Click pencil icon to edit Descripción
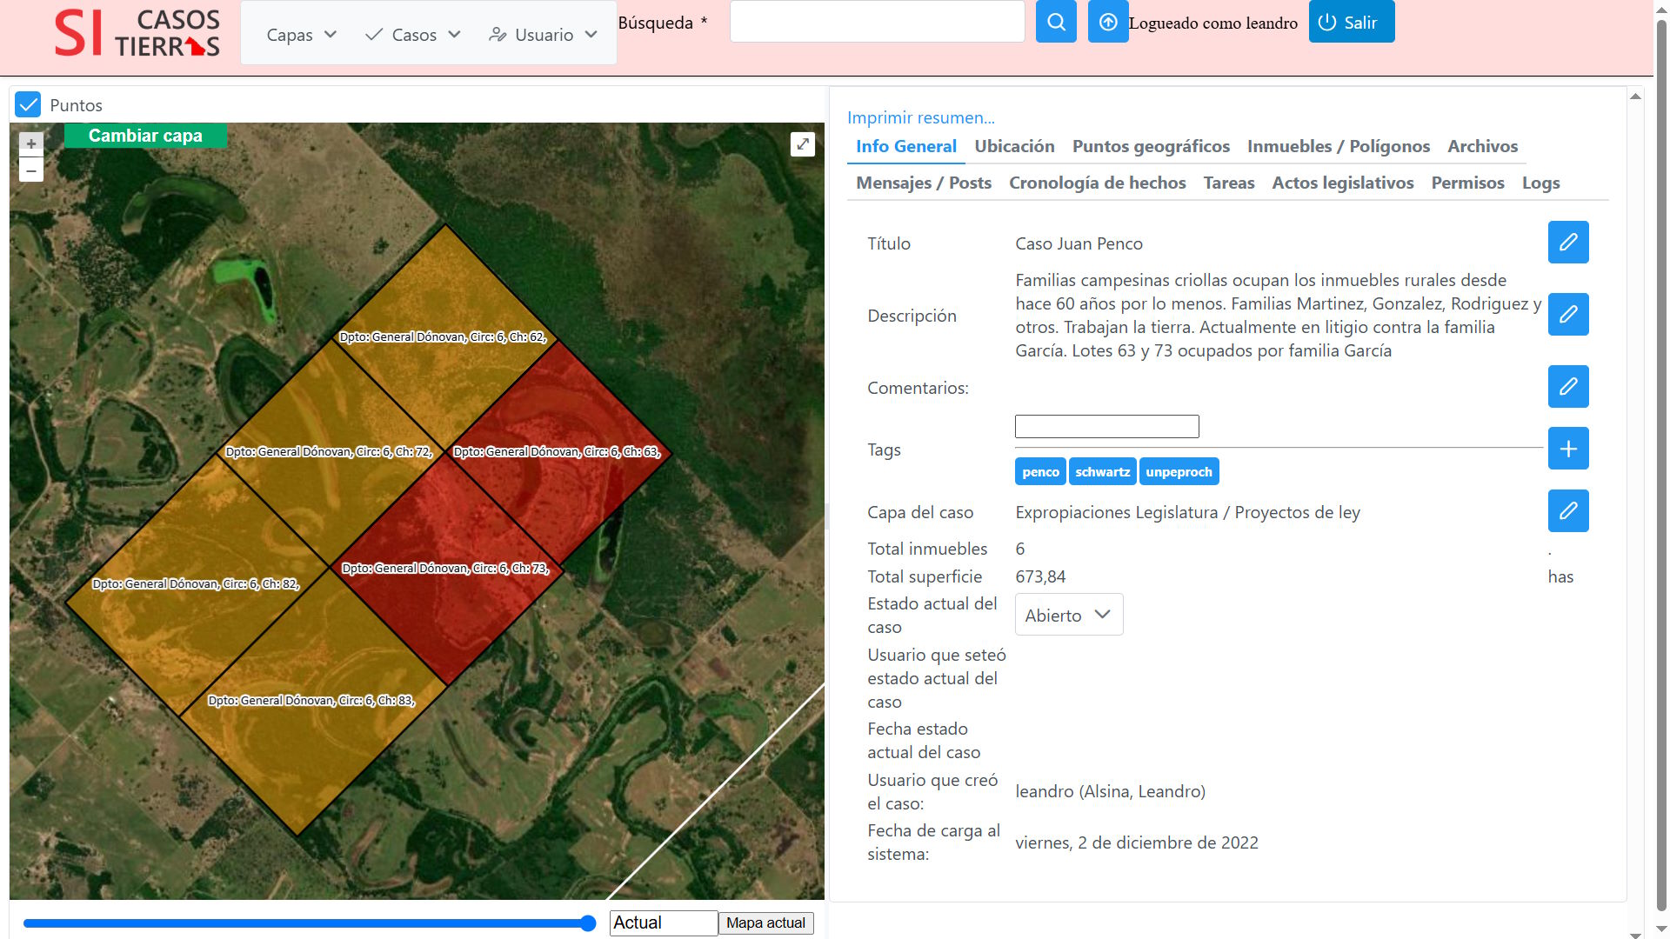1670x939 pixels. pos(1567,315)
